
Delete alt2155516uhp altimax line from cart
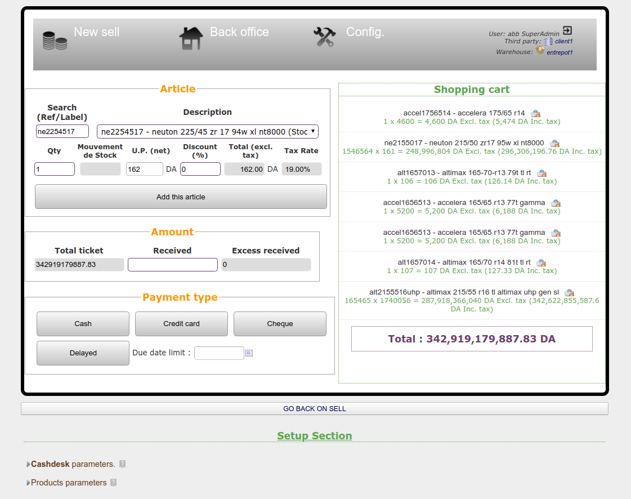click(x=569, y=292)
